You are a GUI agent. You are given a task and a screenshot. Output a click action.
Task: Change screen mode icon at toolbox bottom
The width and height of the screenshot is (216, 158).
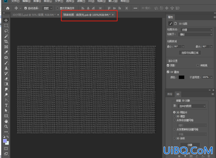tap(6, 154)
